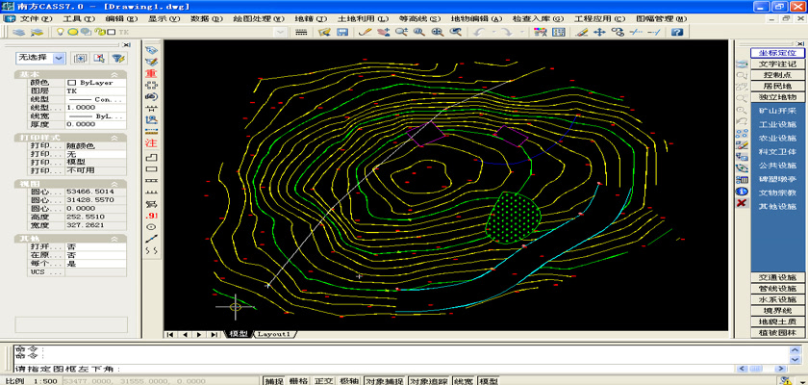Screen dimensions: 808x385
Task: Click the rectangle tool in vertical toolbar
Action: click(152, 168)
